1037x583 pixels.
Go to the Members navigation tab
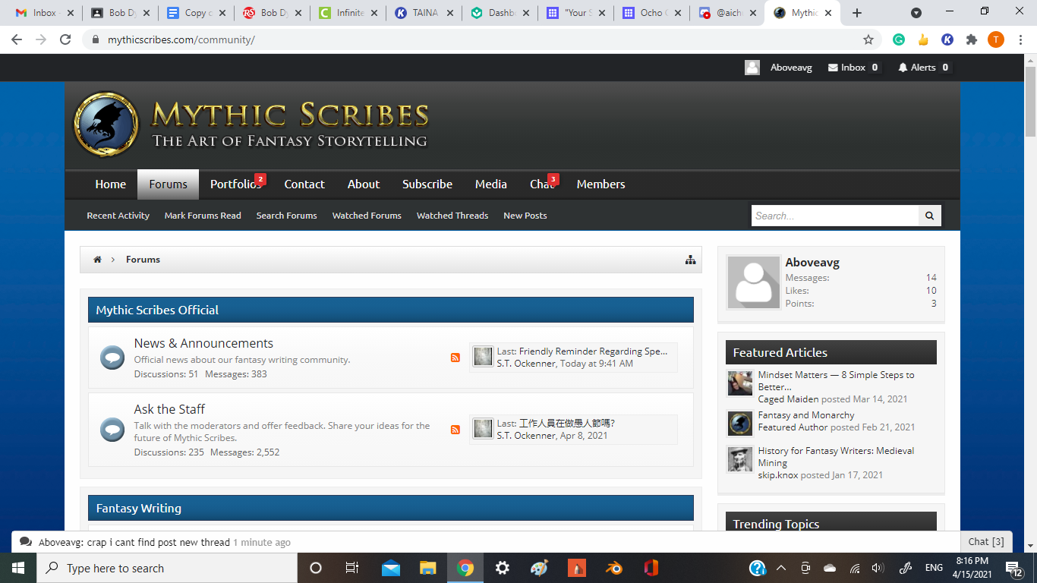click(600, 184)
